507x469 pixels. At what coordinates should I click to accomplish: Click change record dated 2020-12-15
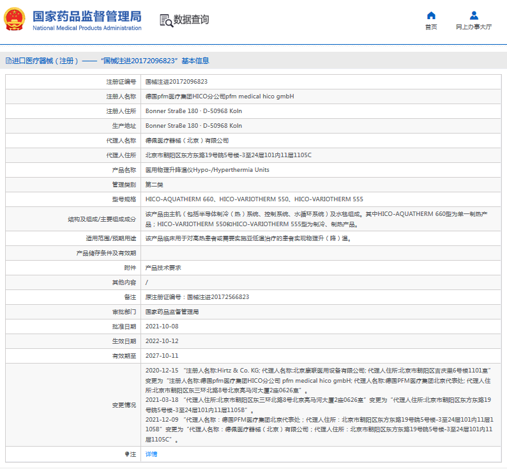click(x=319, y=380)
